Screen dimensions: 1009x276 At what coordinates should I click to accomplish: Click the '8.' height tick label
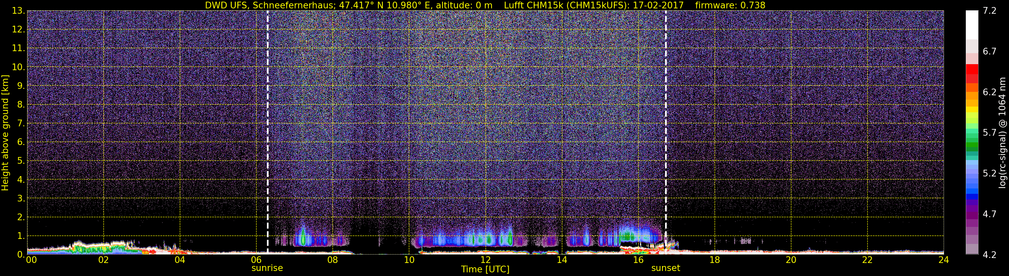coord(21,105)
